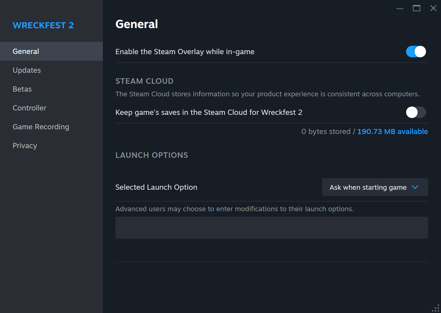Click the window resize grip in the corner
This screenshot has height=313, width=441.
[436, 308]
